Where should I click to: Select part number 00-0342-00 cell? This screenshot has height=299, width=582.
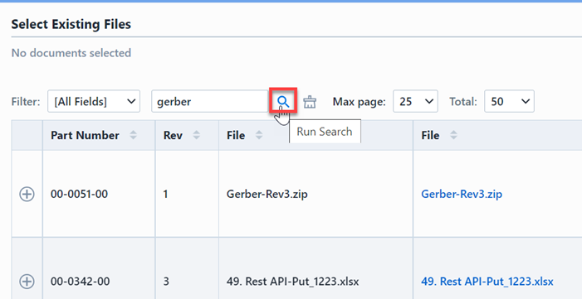pos(99,269)
